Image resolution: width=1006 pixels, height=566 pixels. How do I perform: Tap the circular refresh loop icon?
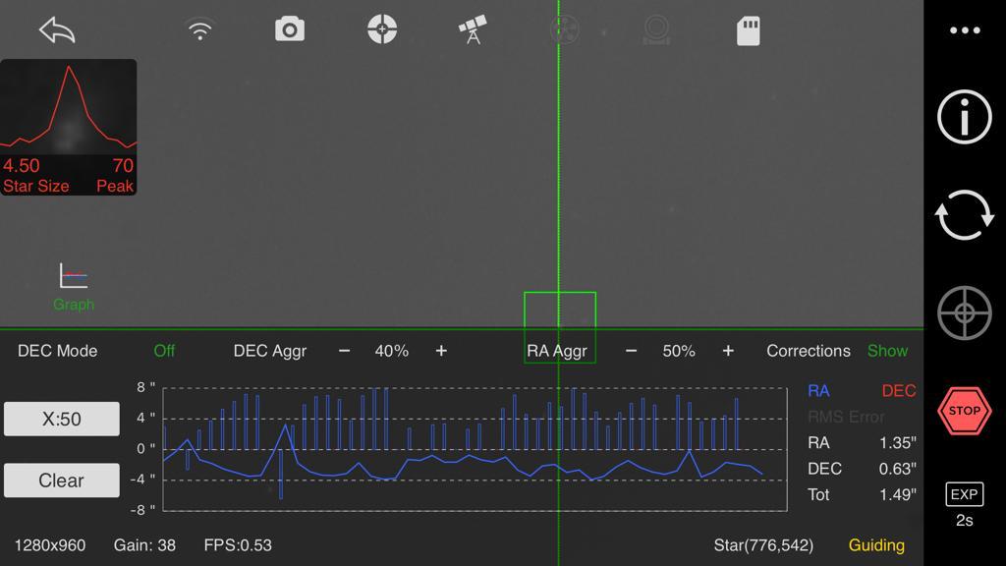pos(965,216)
